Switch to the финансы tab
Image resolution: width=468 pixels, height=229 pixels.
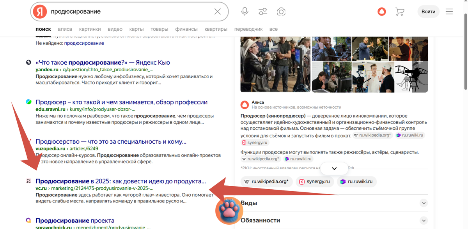point(186,29)
